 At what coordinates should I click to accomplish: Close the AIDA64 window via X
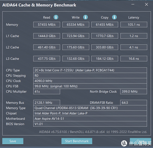tap(146, 4)
